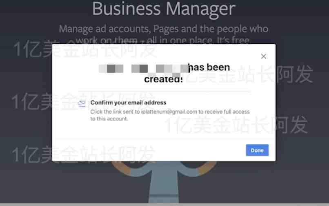329x206 pixels.
Task: Select the Confirm your email address heading
Action: [128, 103]
